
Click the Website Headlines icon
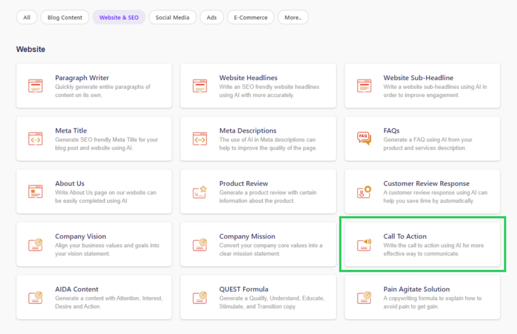coord(200,86)
